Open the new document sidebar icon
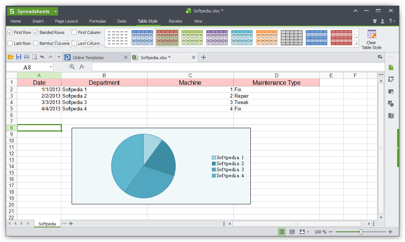 click(x=391, y=67)
